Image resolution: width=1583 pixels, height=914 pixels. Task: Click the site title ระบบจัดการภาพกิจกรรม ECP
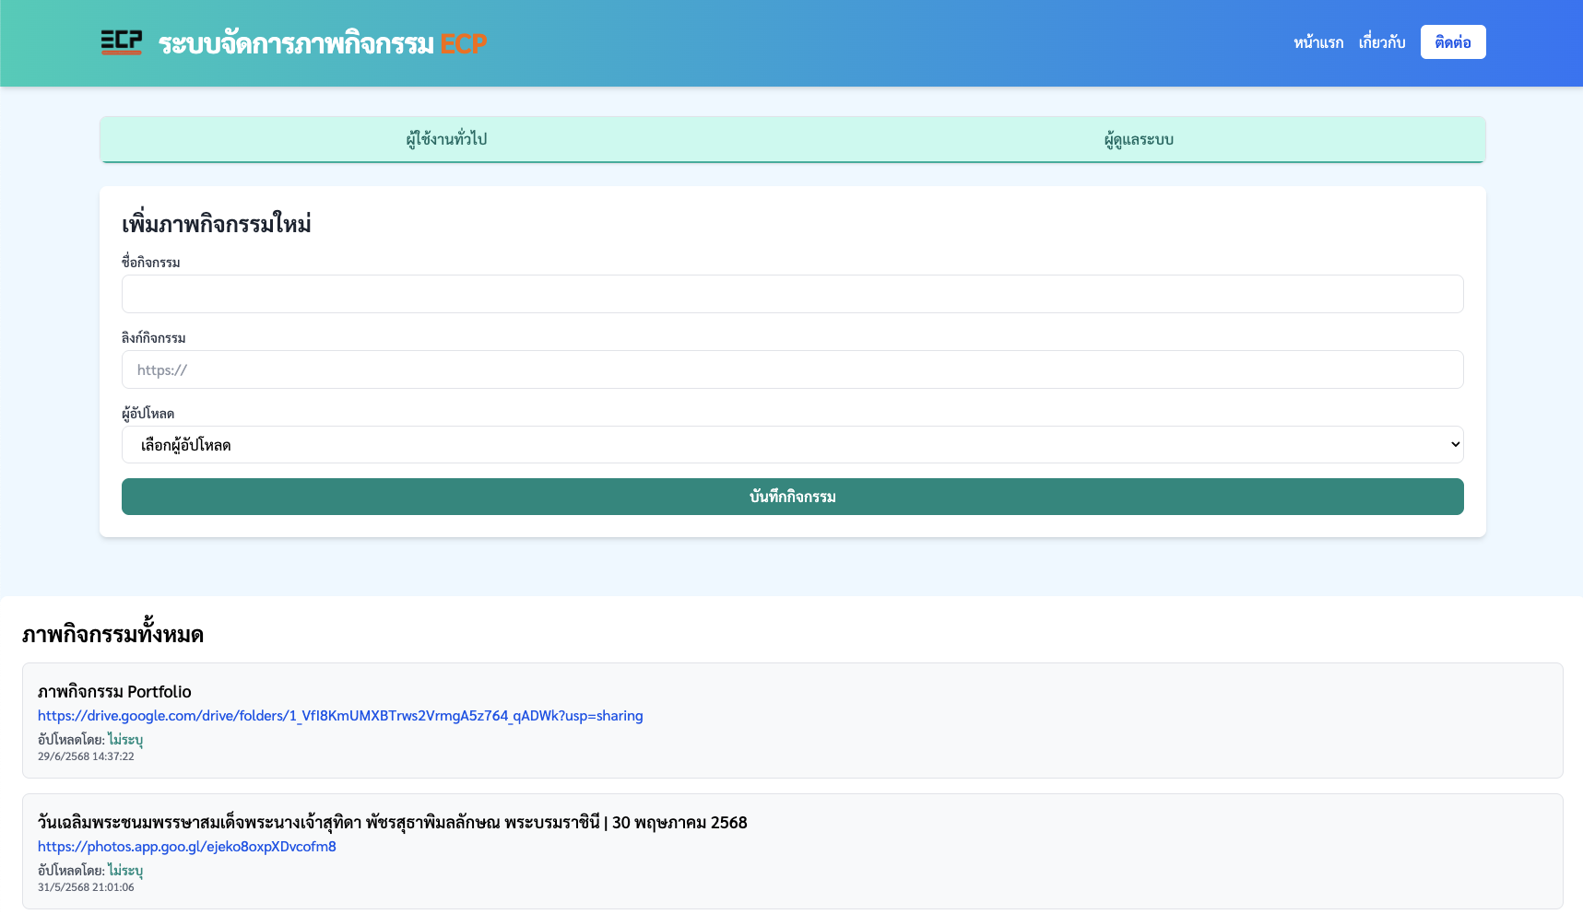322,43
